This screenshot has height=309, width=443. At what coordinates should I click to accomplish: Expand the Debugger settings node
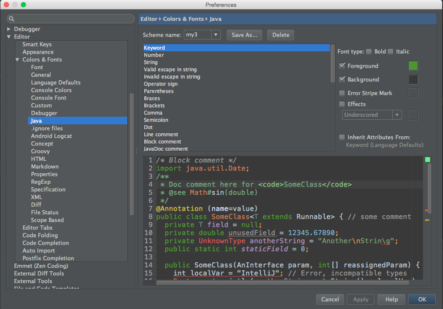click(x=9, y=29)
